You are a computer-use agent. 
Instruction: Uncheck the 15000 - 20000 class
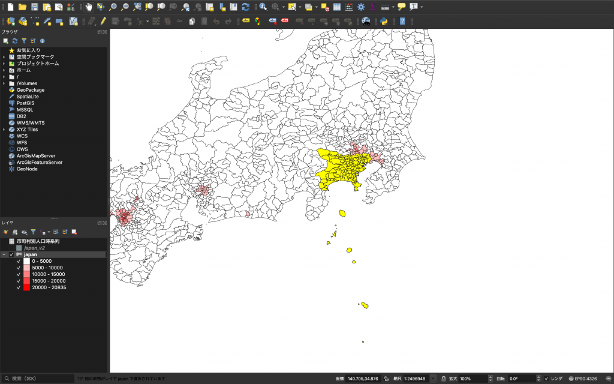click(19, 281)
